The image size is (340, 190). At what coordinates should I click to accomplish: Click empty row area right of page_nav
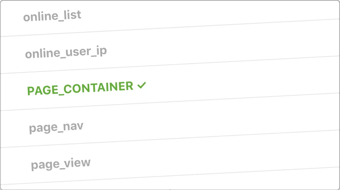tap(219, 121)
